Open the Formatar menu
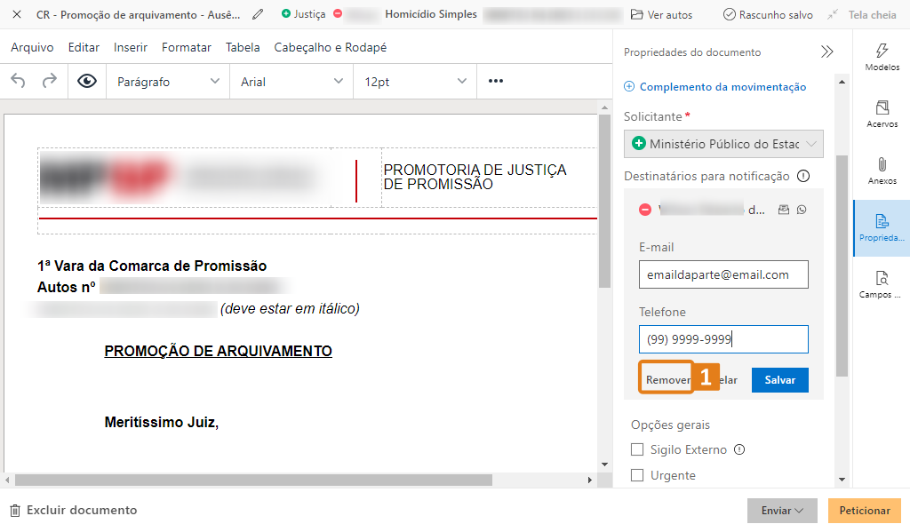 click(x=186, y=48)
